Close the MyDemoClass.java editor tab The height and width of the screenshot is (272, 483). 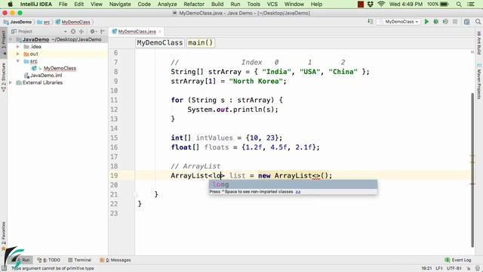[160, 32]
